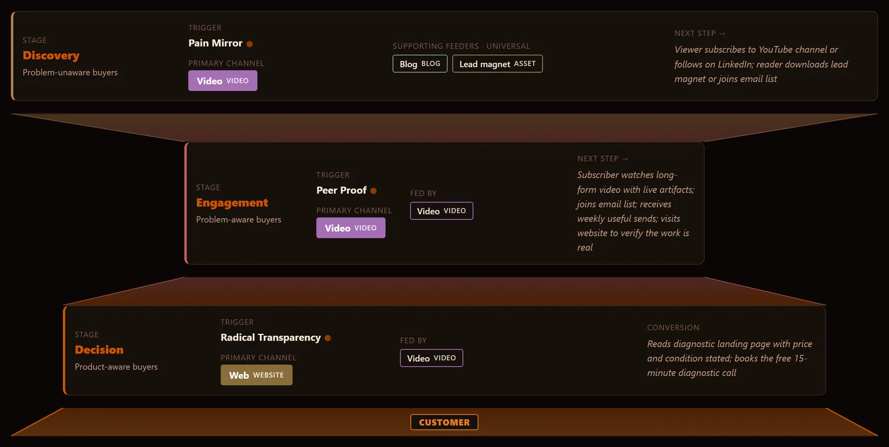Select the Discovery stage title
This screenshot has height=447, width=889.
tap(51, 55)
